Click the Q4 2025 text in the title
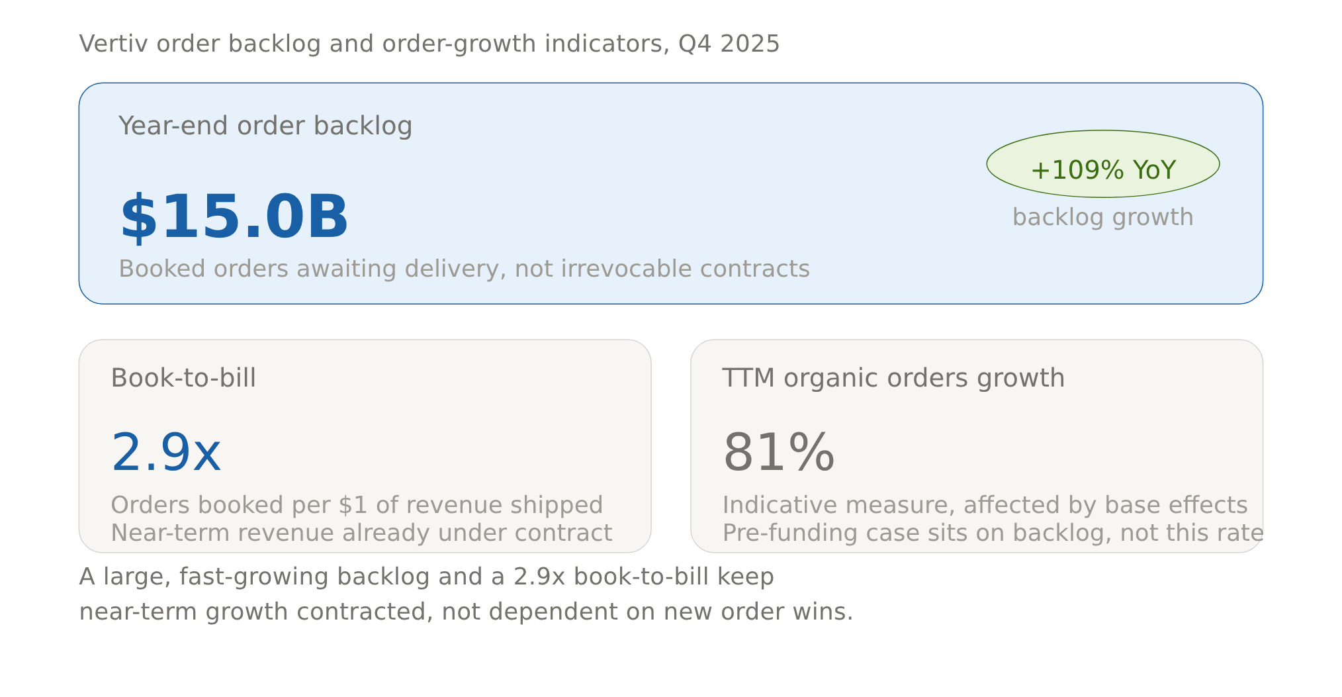Image resolution: width=1342 pixels, height=697 pixels. 729,44
